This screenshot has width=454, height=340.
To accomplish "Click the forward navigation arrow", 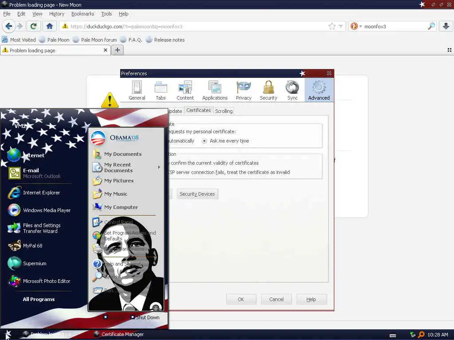I will 20,26.
